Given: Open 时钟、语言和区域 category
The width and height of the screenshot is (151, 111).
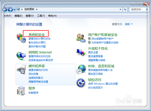Looking at the screenshot, I should (101, 66).
